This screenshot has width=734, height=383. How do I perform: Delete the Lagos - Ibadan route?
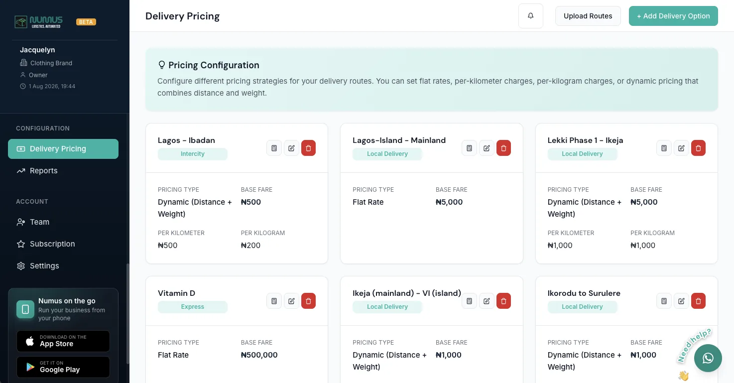pos(308,148)
